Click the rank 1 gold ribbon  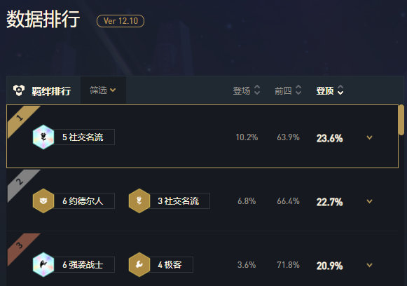click(22, 119)
